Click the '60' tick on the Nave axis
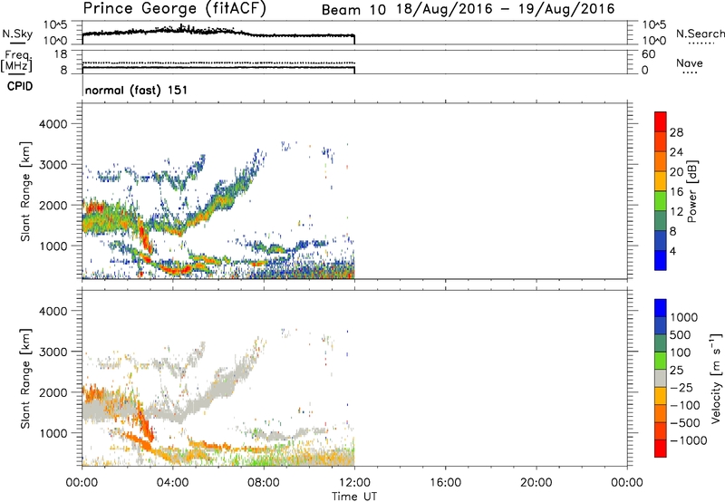Image resolution: width=725 pixels, height=502 pixels. [x=648, y=54]
